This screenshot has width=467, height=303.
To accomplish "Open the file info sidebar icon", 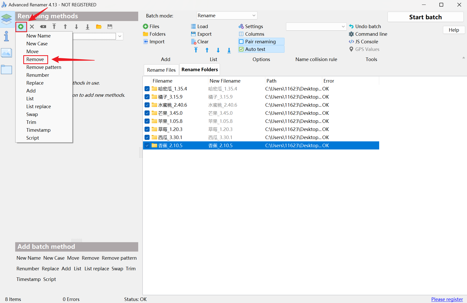I will coord(7,36).
